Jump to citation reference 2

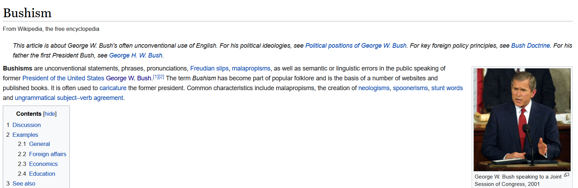161,76
